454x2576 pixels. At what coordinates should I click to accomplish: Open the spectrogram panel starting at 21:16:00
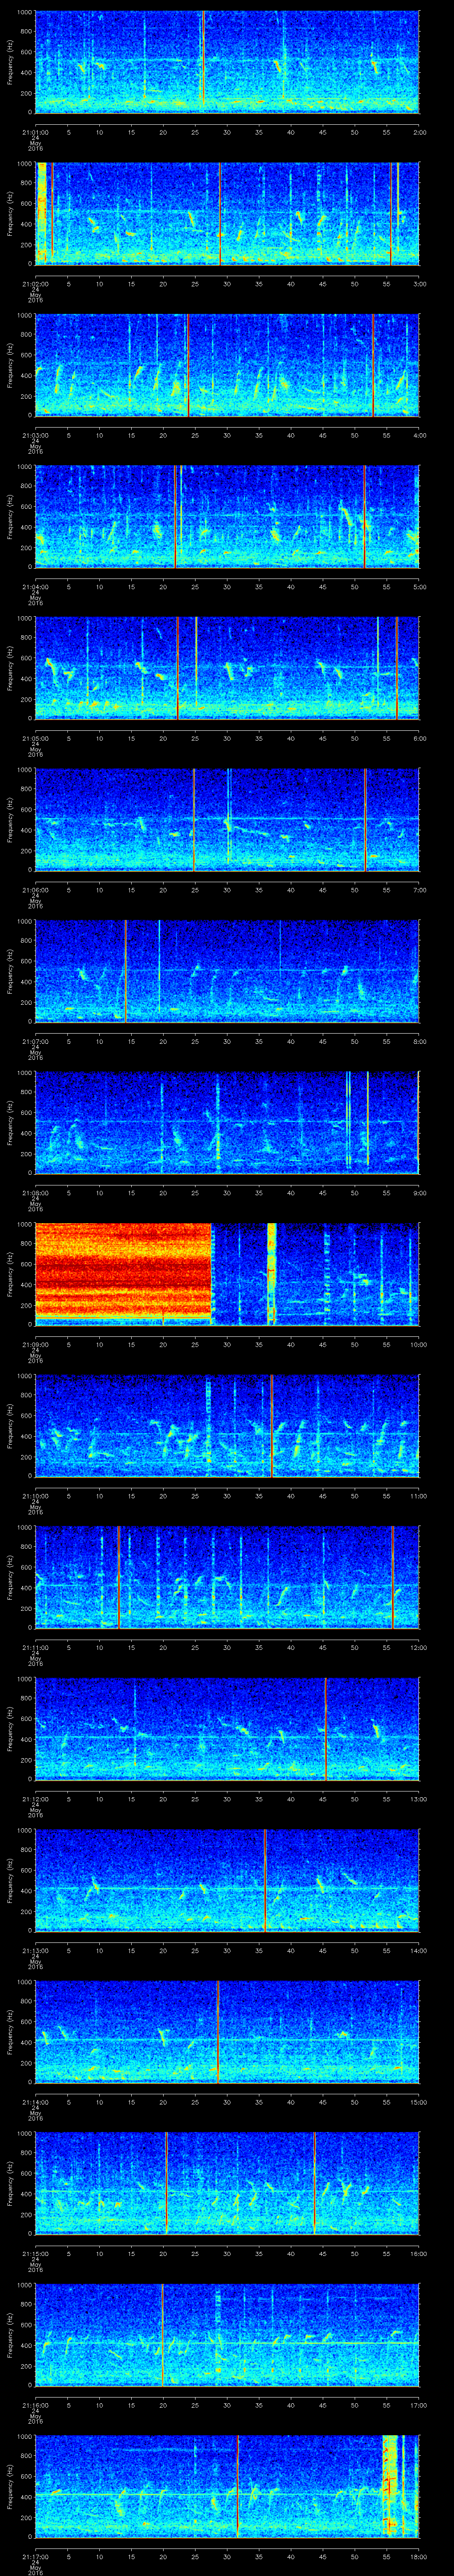[x=227, y=2335]
